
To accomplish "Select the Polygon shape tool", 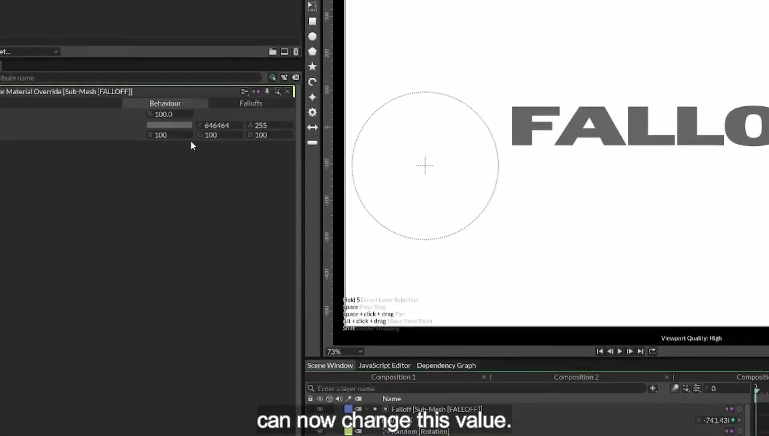I will tap(312, 51).
